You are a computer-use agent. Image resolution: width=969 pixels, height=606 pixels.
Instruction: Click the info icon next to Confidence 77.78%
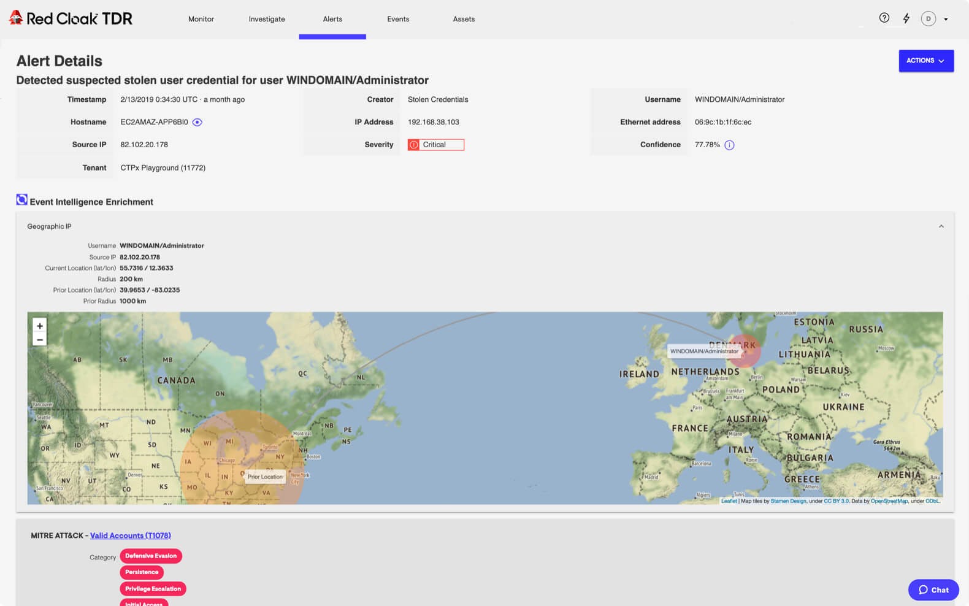[x=729, y=145]
